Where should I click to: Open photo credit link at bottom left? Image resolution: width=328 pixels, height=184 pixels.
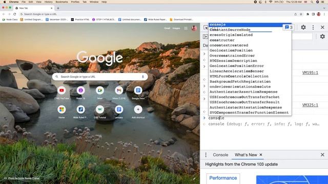click(x=24, y=178)
